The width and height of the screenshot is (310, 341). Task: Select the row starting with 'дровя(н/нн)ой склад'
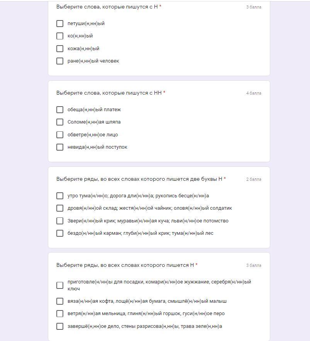60,208
